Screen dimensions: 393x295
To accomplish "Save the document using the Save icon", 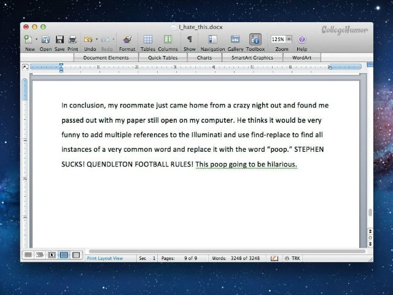I will click(60, 39).
